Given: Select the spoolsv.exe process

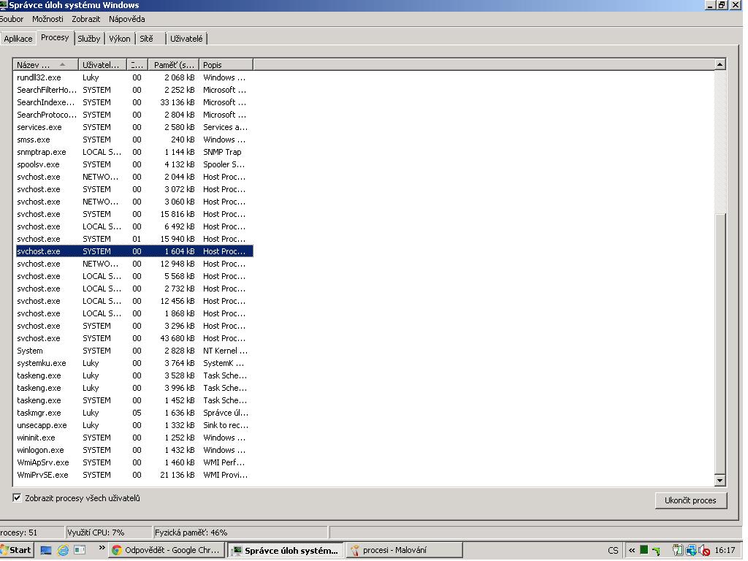Looking at the screenshot, I should pos(134,164).
